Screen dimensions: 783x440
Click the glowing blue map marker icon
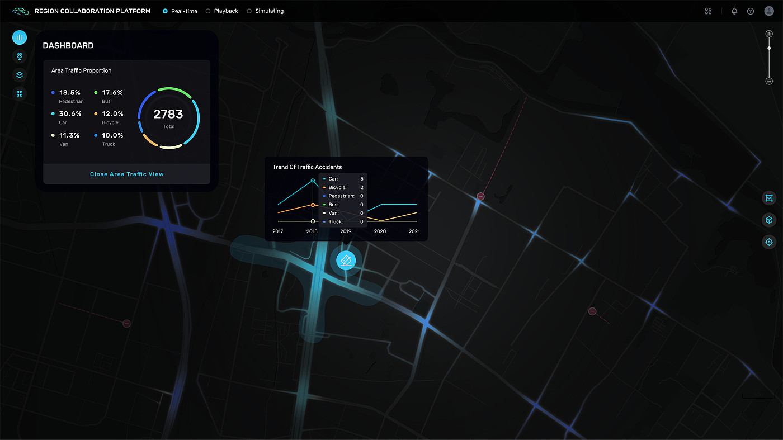(x=346, y=260)
